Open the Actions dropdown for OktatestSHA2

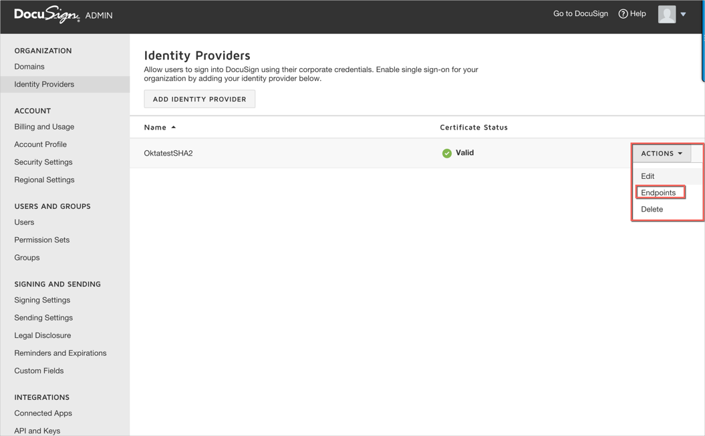662,154
